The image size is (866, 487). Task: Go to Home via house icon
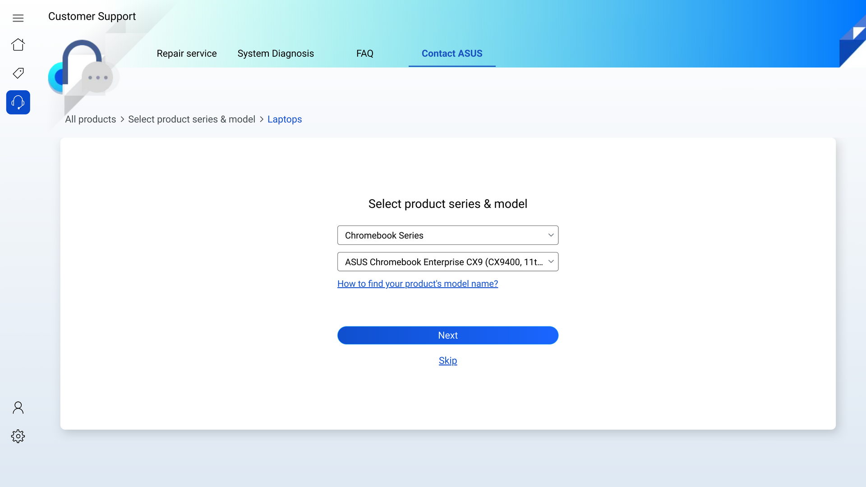(18, 45)
